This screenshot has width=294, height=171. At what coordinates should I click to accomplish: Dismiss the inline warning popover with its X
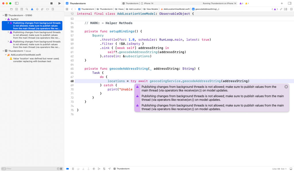286,87
